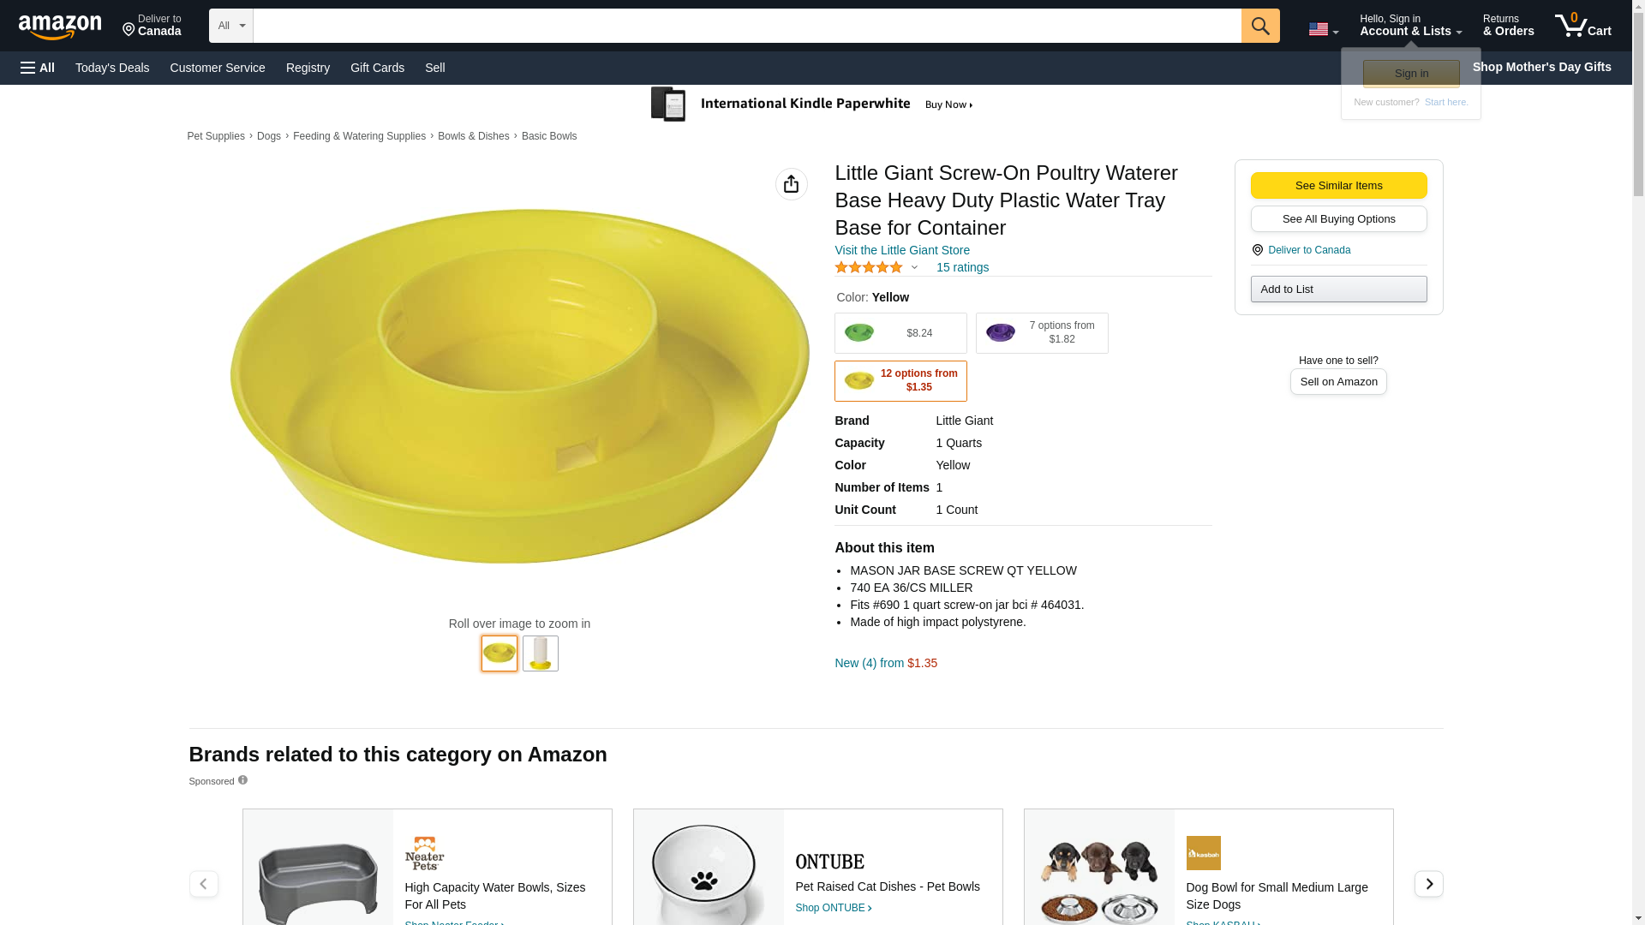
Task: Open the Visit the Little Giant Store link
Action: tap(901, 250)
